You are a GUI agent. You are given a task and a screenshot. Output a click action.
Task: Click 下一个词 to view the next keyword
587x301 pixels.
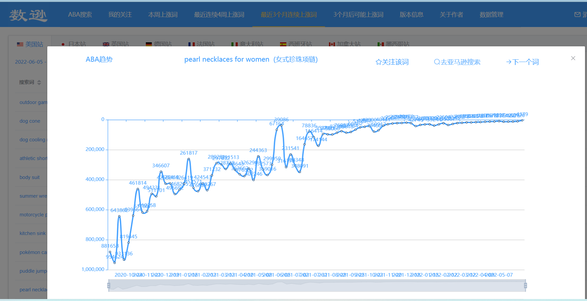(x=525, y=62)
